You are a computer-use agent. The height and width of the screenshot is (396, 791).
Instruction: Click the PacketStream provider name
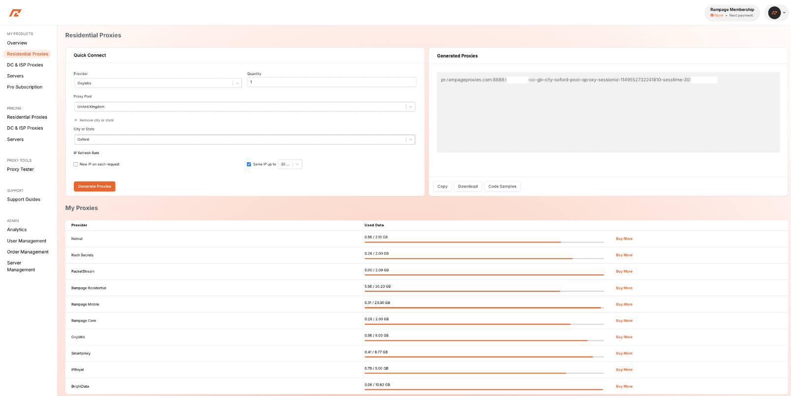coord(83,272)
